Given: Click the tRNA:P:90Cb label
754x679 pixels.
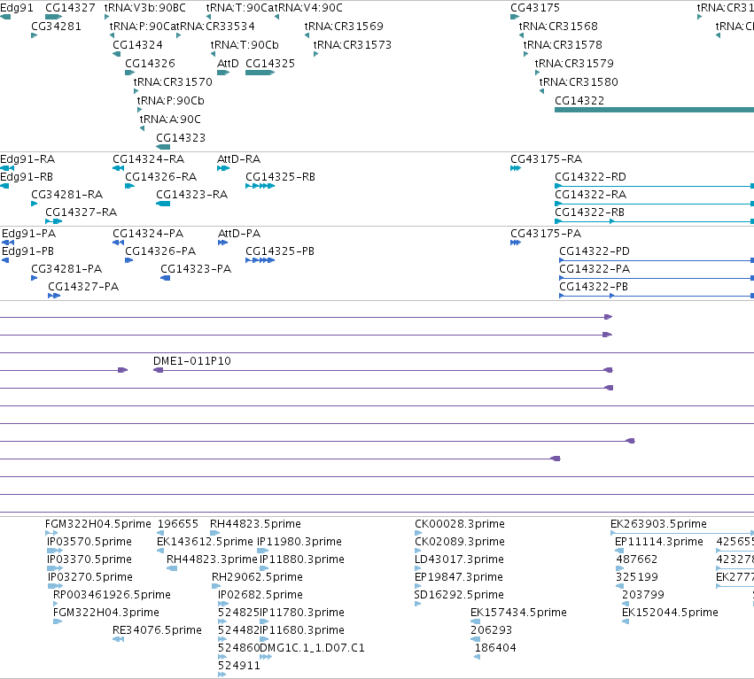Looking at the screenshot, I should coord(171,101).
